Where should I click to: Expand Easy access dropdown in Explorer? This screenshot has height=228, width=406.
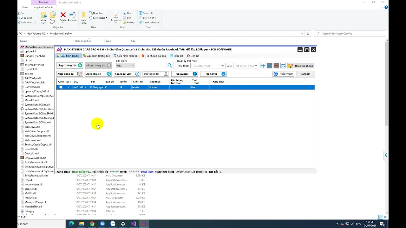click(98, 18)
